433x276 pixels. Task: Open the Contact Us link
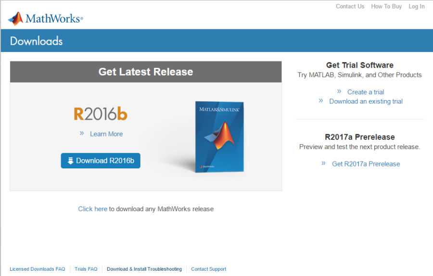tap(350, 6)
